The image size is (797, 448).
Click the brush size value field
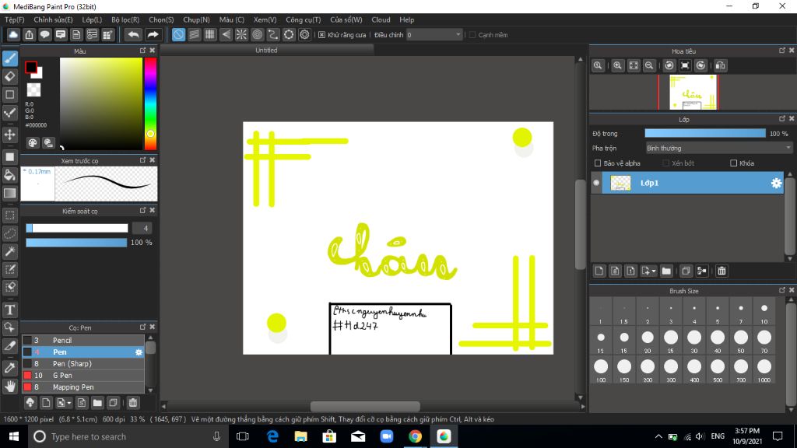[x=142, y=229]
